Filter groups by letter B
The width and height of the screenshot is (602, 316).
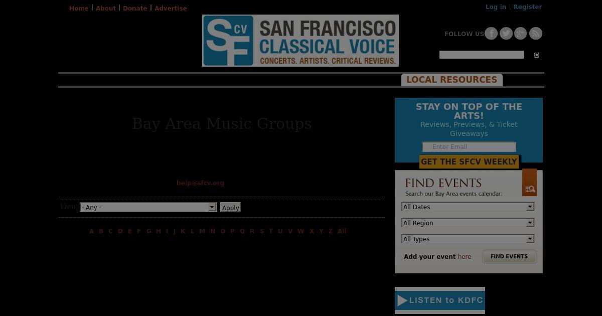(x=101, y=231)
